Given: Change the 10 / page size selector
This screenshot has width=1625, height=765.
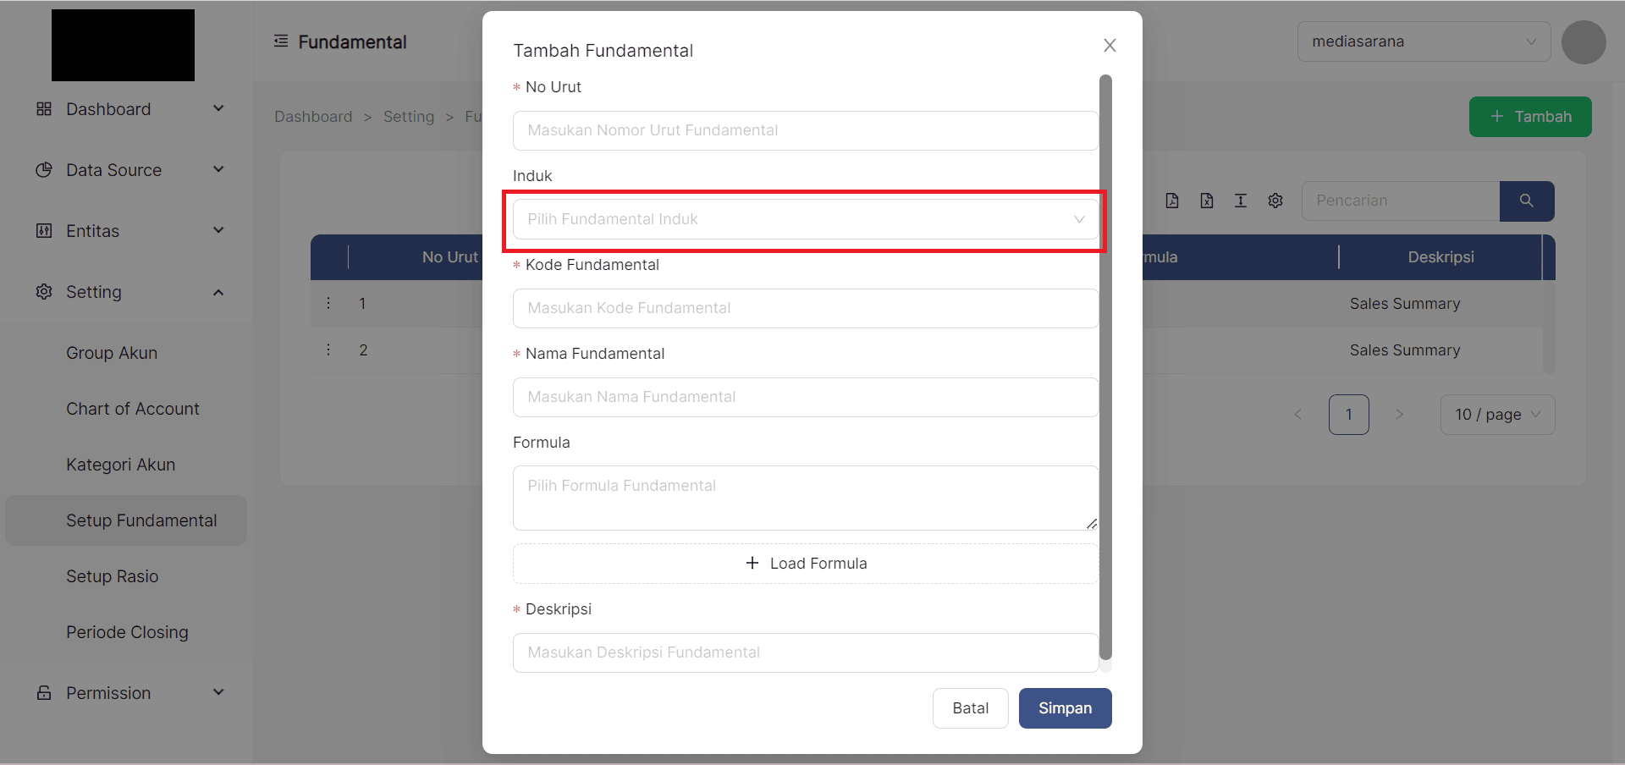Looking at the screenshot, I should (x=1496, y=415).
